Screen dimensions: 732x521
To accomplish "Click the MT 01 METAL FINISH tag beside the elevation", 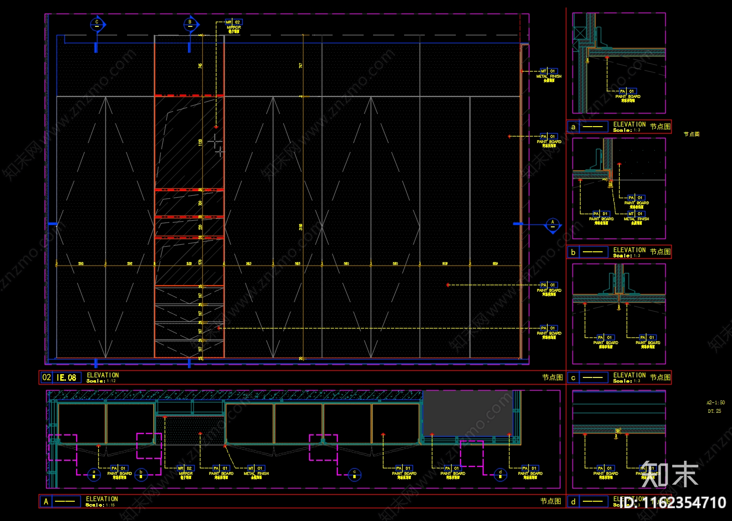I will coord(549,76).
